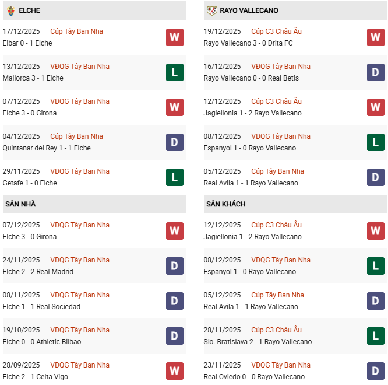The height and width of the screenshot is (385, 388).
Task: Select the SÂN NHÀ section header
Action: coord(20,204)
